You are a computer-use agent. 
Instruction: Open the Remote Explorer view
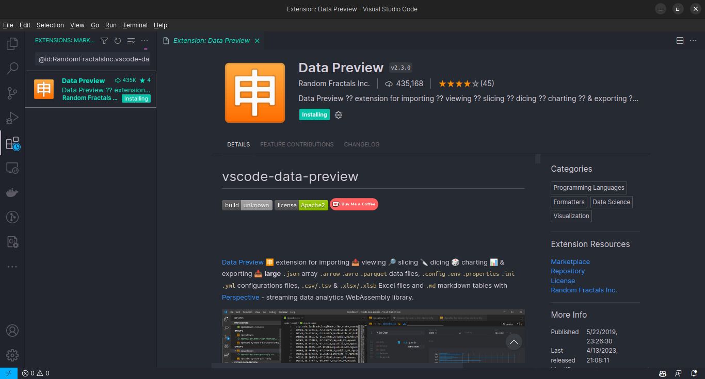pyautogui.click(x=12, y=168)
